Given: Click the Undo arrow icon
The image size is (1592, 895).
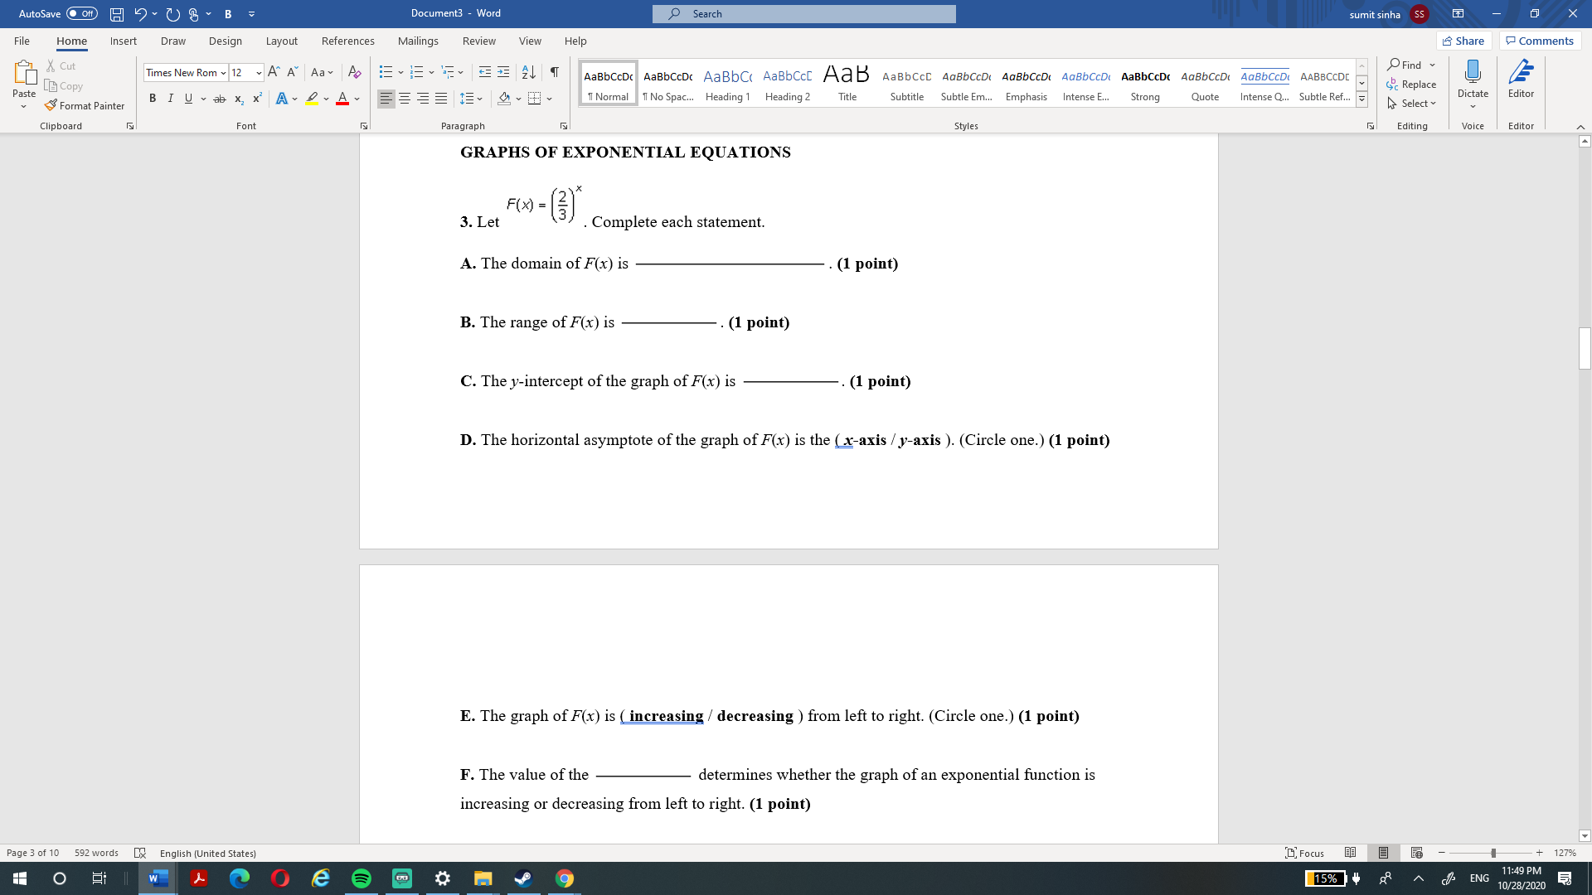Looking at the screenshot, I should (x=140, y=14).
